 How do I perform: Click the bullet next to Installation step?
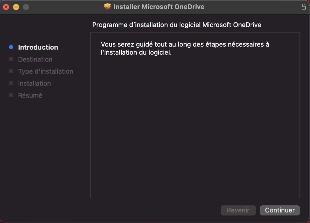pos(11,83)
